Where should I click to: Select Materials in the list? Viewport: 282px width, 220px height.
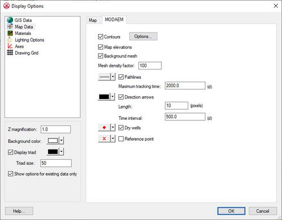tap(23, 33)
